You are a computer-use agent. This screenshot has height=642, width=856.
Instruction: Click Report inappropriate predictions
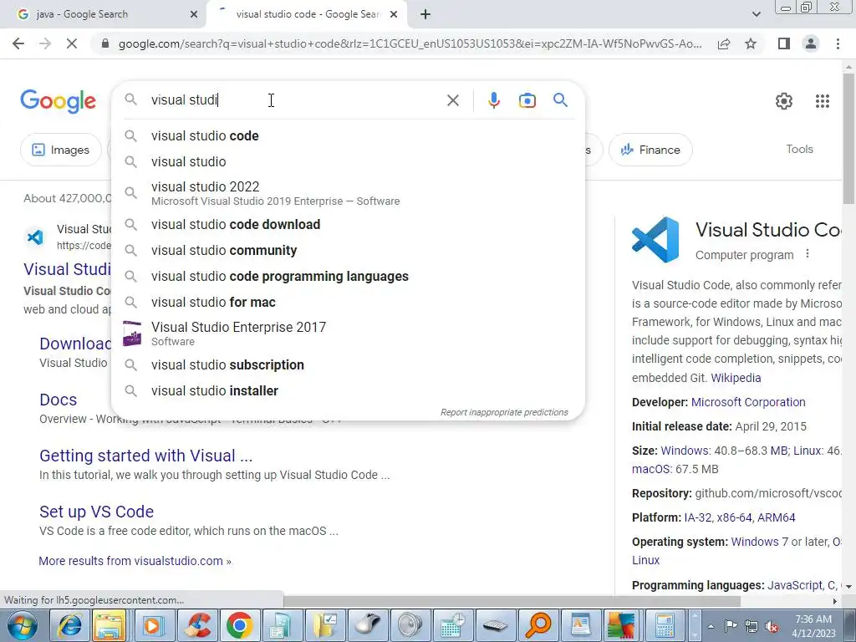click(504, 412)
